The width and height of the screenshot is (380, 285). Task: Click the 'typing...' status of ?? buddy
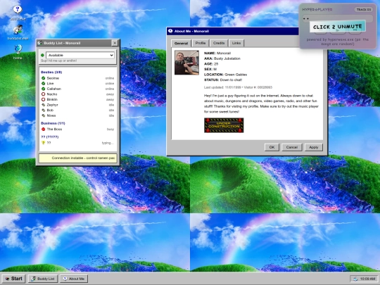pos(108,143)
